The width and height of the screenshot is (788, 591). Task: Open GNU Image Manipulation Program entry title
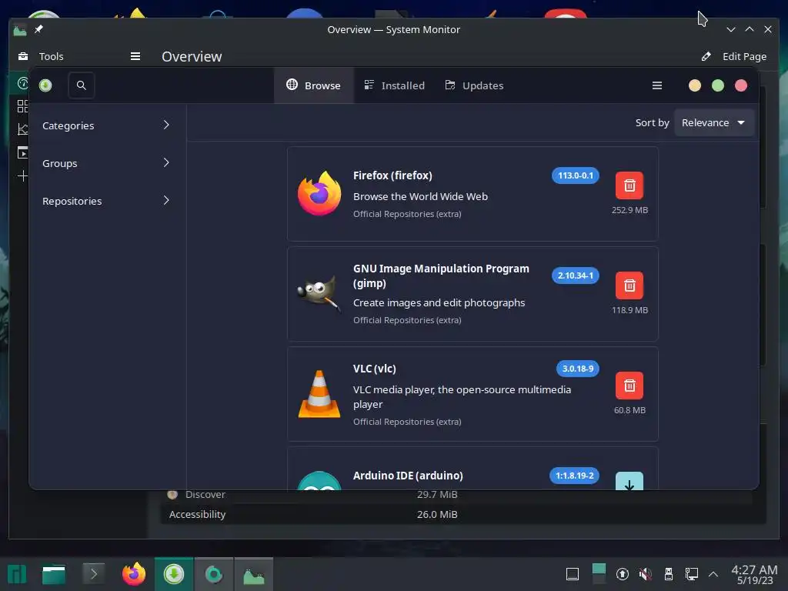coord(441,276)
